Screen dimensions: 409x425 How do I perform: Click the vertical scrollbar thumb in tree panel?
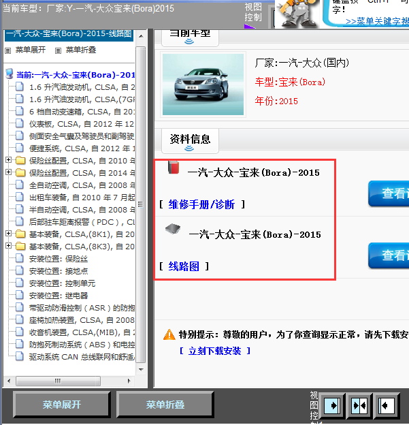(x=141, y=204)
